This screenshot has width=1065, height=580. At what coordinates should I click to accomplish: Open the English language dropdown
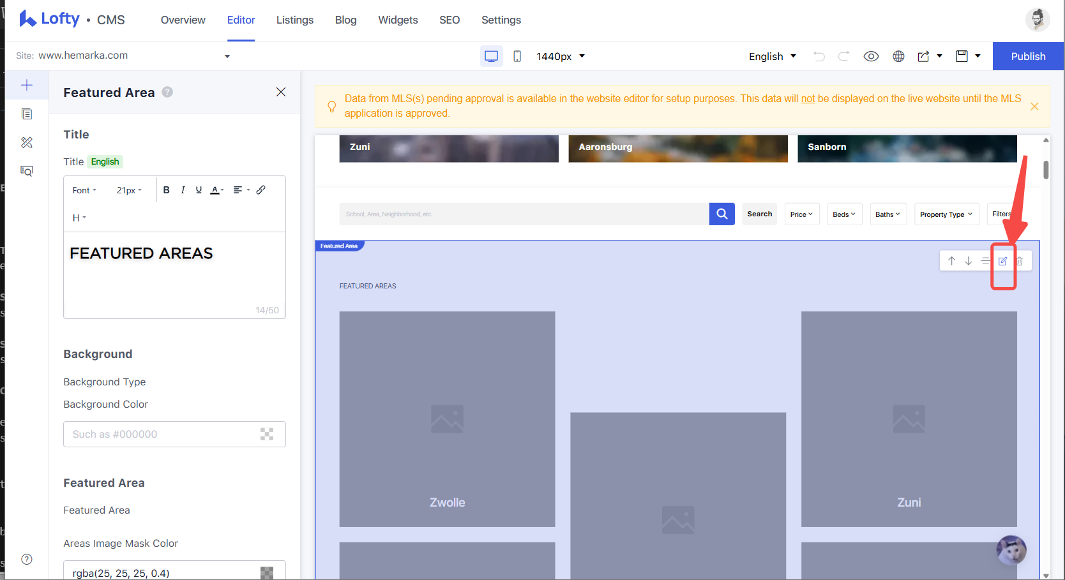(x=773, y=56)
